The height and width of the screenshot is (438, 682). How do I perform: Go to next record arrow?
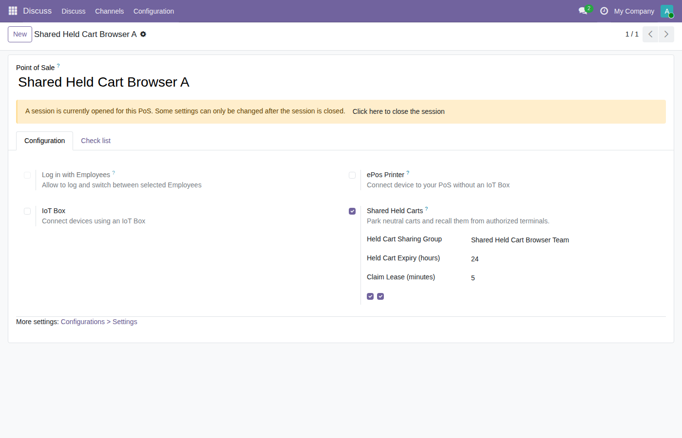pyautogui.click(x=666, y=34)
